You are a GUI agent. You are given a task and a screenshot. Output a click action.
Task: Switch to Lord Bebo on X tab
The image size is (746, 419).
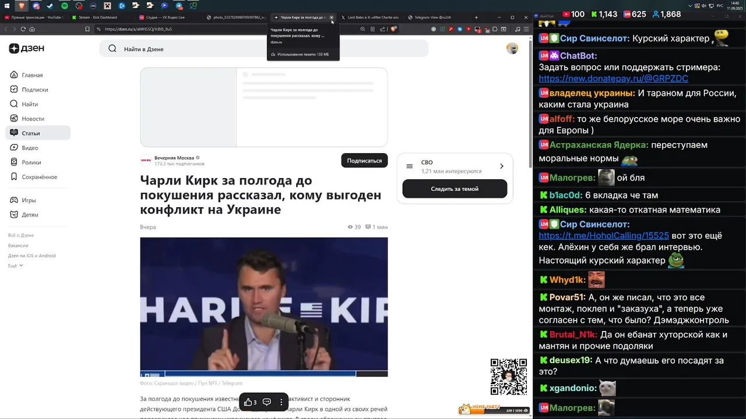(371, 17)
